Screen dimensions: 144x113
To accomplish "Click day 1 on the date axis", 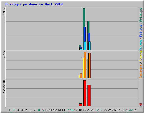I will point(9,110).
